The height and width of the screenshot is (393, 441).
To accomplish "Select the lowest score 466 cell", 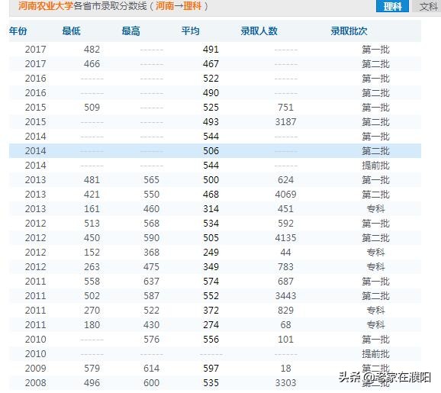I will tap(92, 64).
